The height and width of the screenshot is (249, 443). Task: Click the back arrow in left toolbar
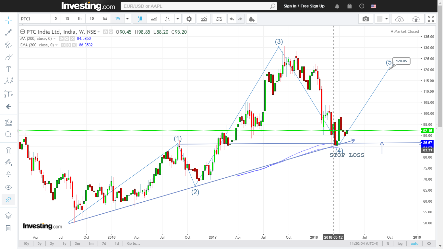click(x=8, y=107)
